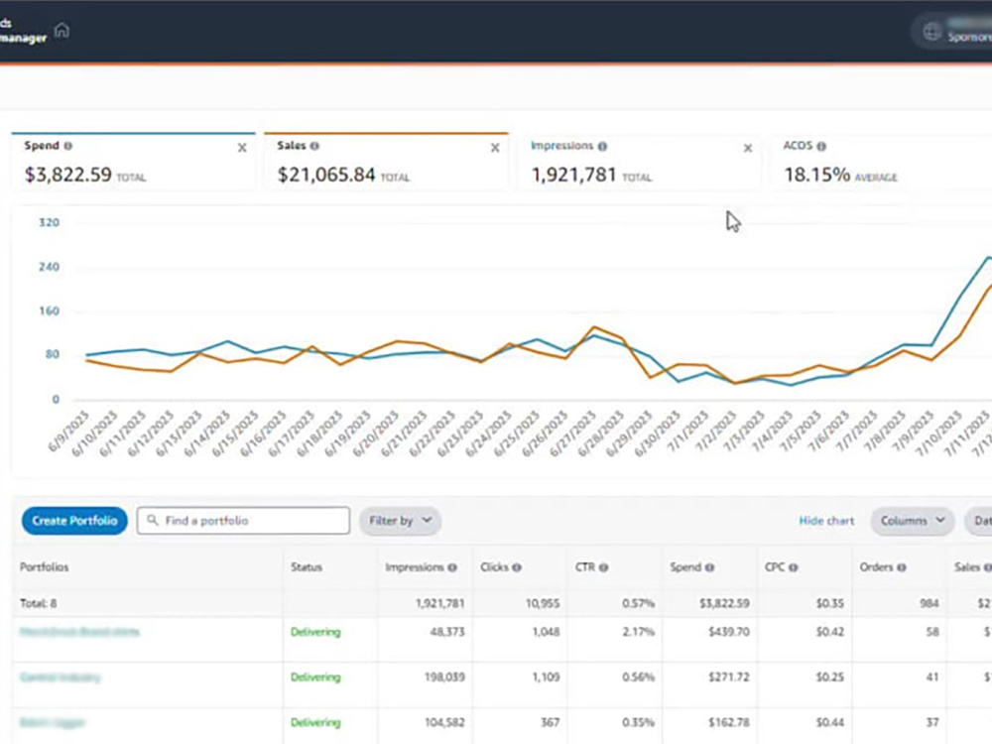Select the Spend metric card

(134, 162)
